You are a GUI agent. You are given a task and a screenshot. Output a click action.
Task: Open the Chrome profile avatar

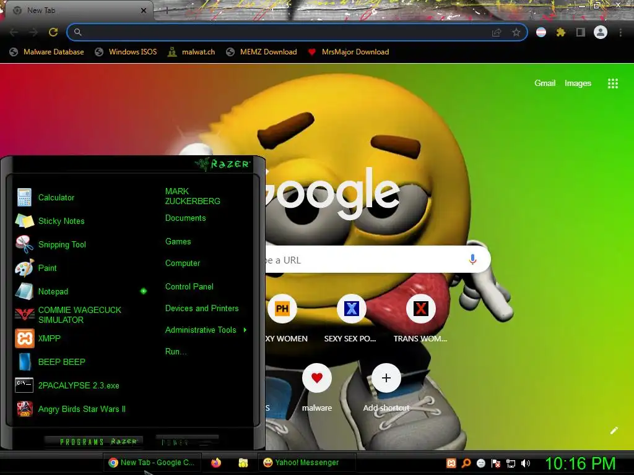(x=601, y=32)
